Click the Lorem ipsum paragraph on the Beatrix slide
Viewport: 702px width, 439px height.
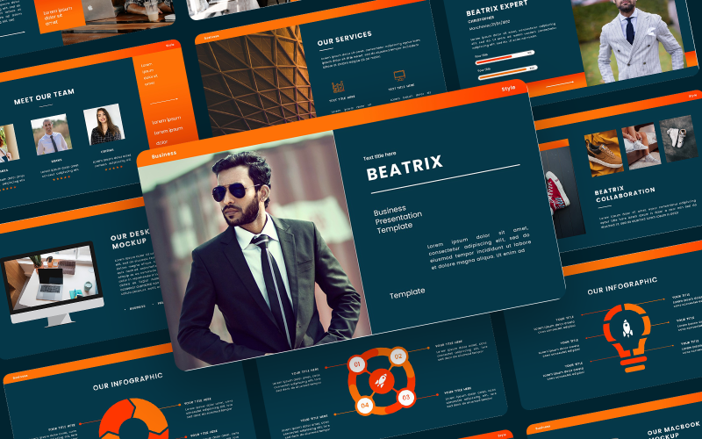point(478,248)
